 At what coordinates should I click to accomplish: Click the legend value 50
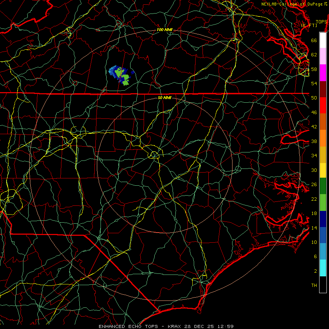click(314, 98)
